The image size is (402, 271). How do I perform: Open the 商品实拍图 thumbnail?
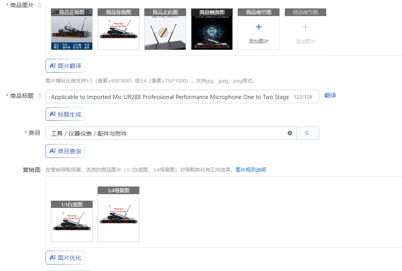pyautogui.click(x=165, y=29)
